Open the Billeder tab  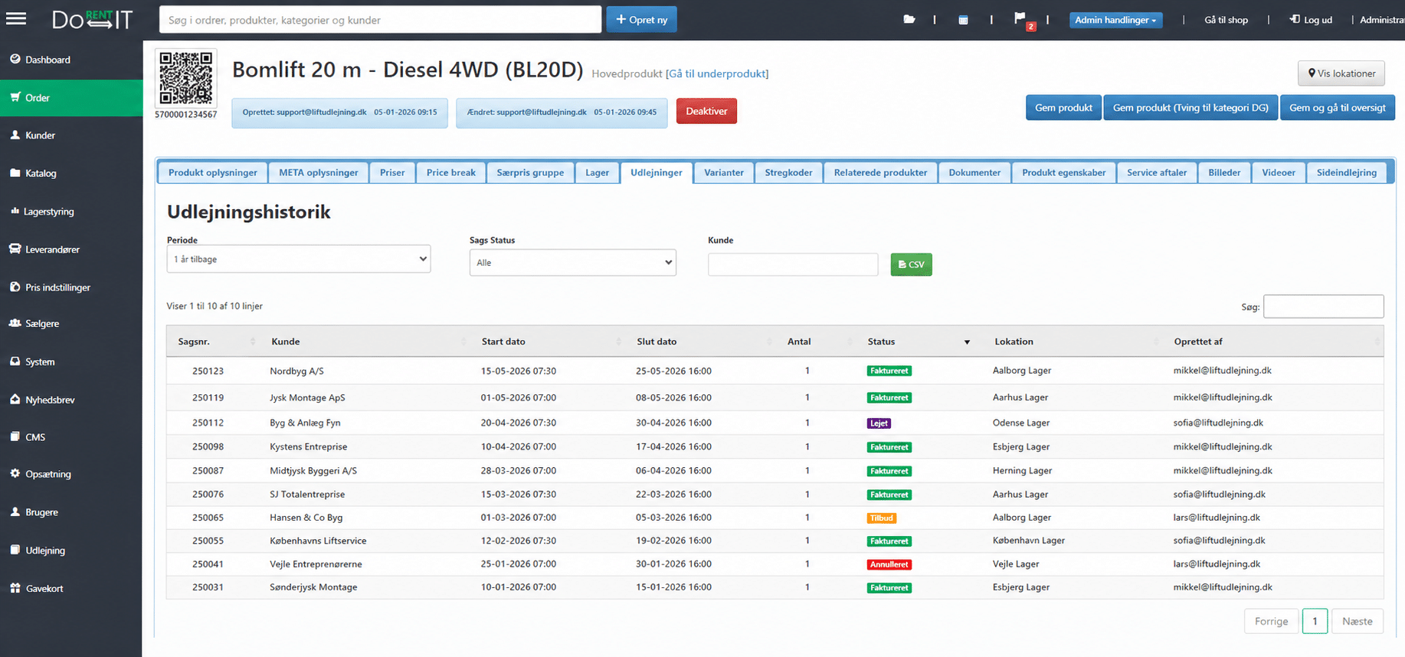[1224, 173]
